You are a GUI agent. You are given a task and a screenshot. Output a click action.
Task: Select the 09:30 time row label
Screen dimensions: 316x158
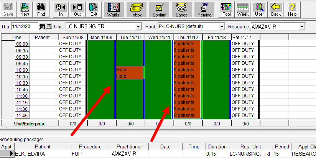(22, 57)
